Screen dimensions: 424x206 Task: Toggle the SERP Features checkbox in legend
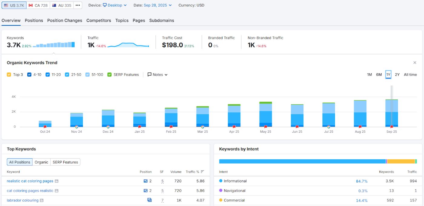pyautogui.click(x=109, y=74)
